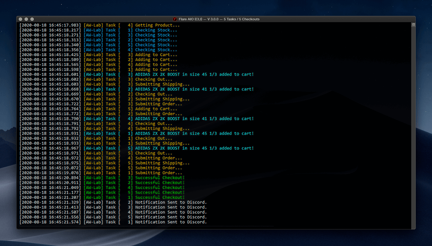
Task: Click the zoom (third) window control button
Action: pyautogui.click(x=32, y=19)
